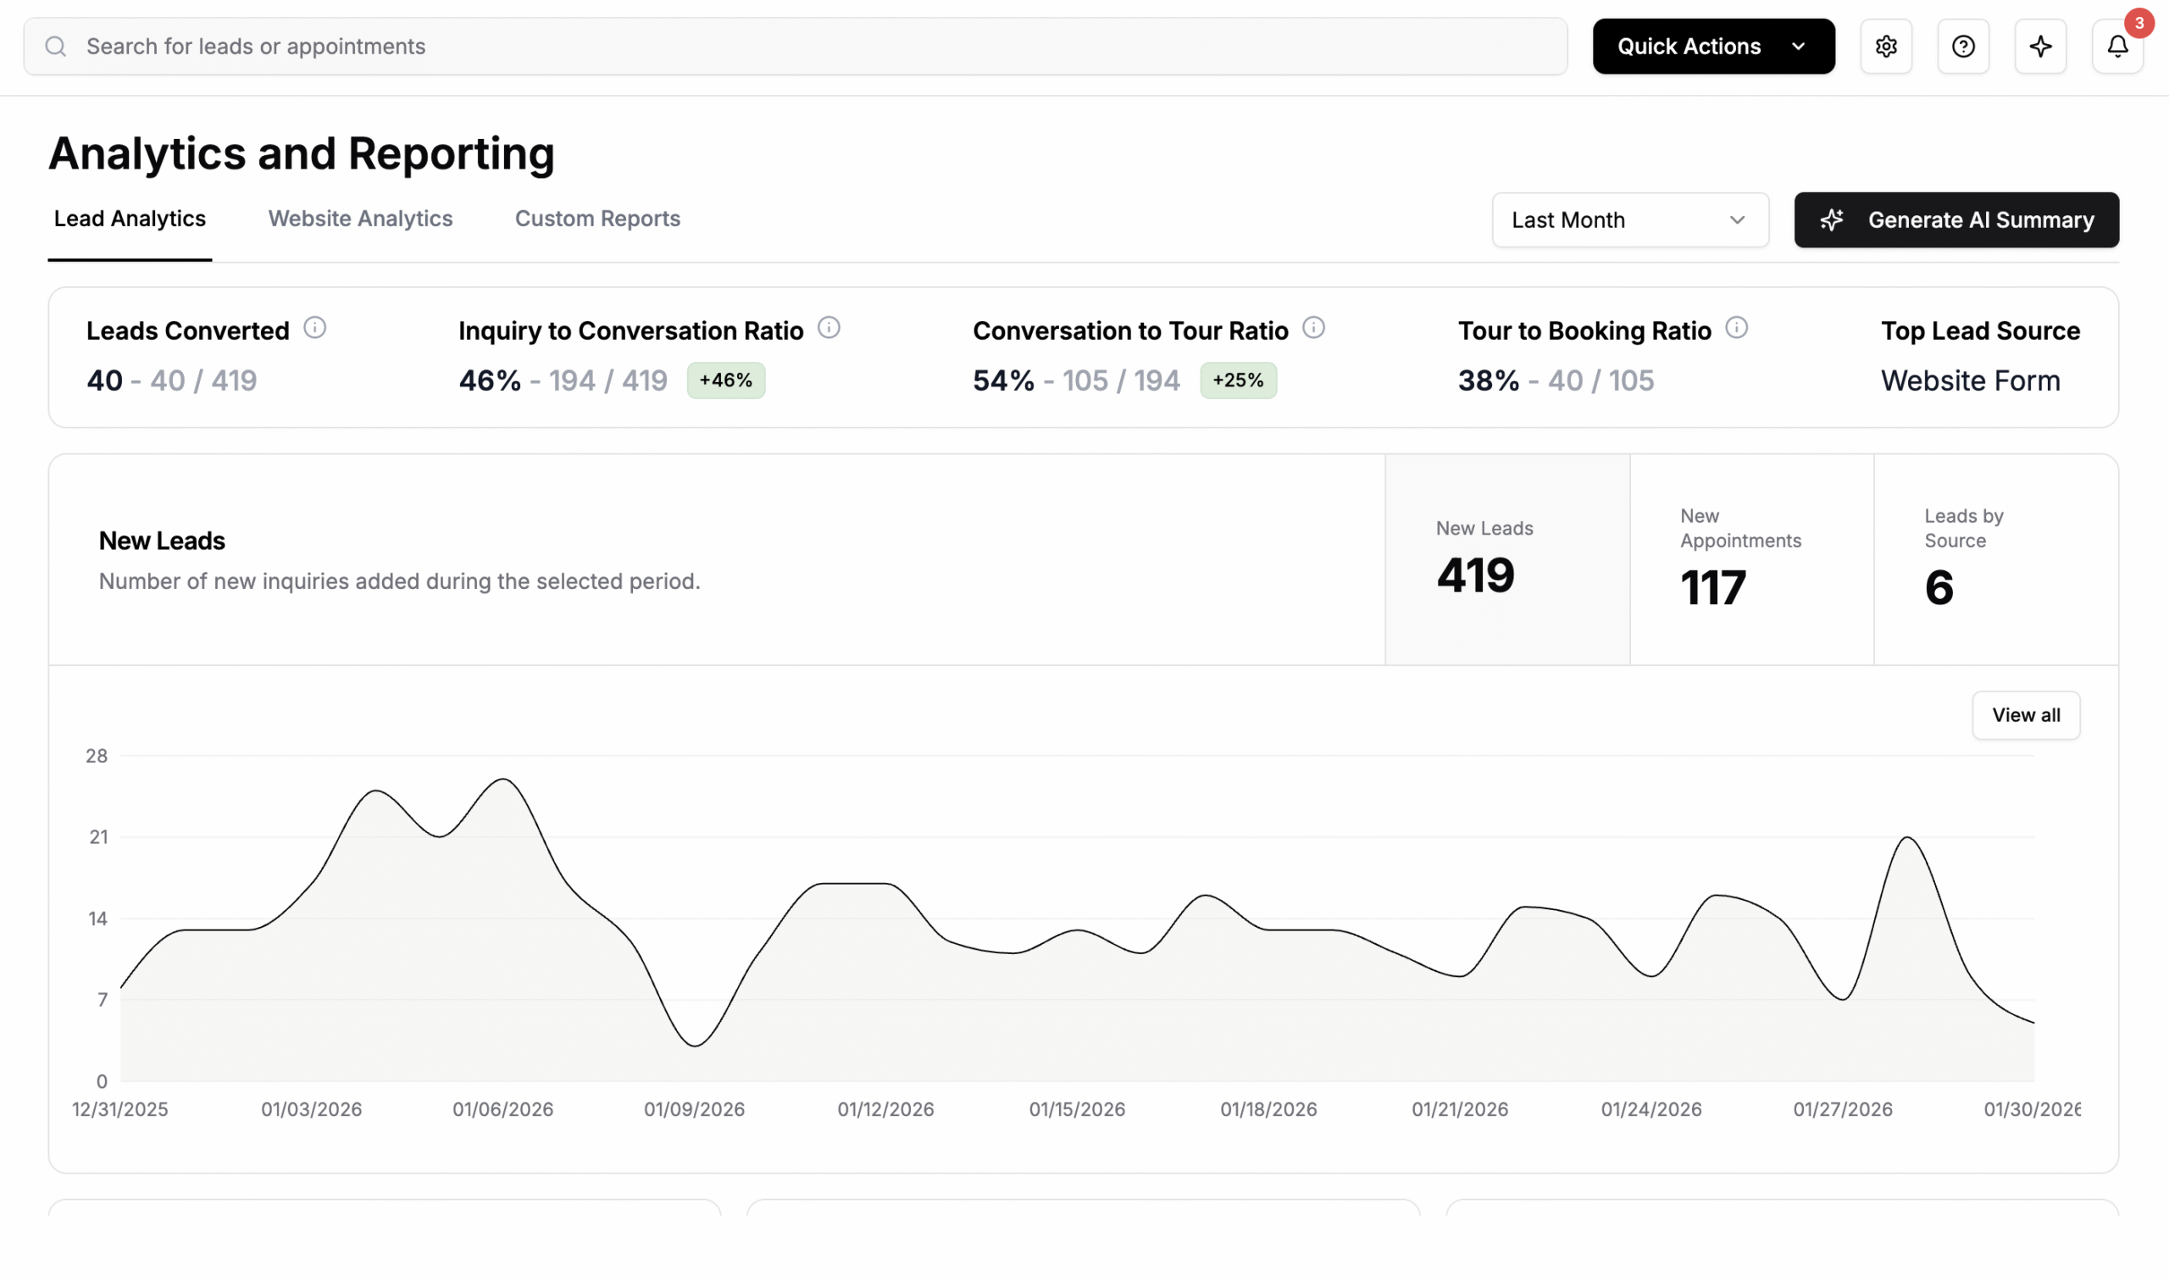This screenshot has height=1282, width=2169.
Task: Switch to the Custom Reports tab
Action: click(x=596, y=219)
